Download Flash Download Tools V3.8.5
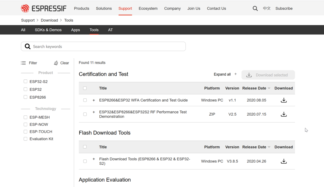The height and width of the screenshot is (187, 324). (283, 161)
